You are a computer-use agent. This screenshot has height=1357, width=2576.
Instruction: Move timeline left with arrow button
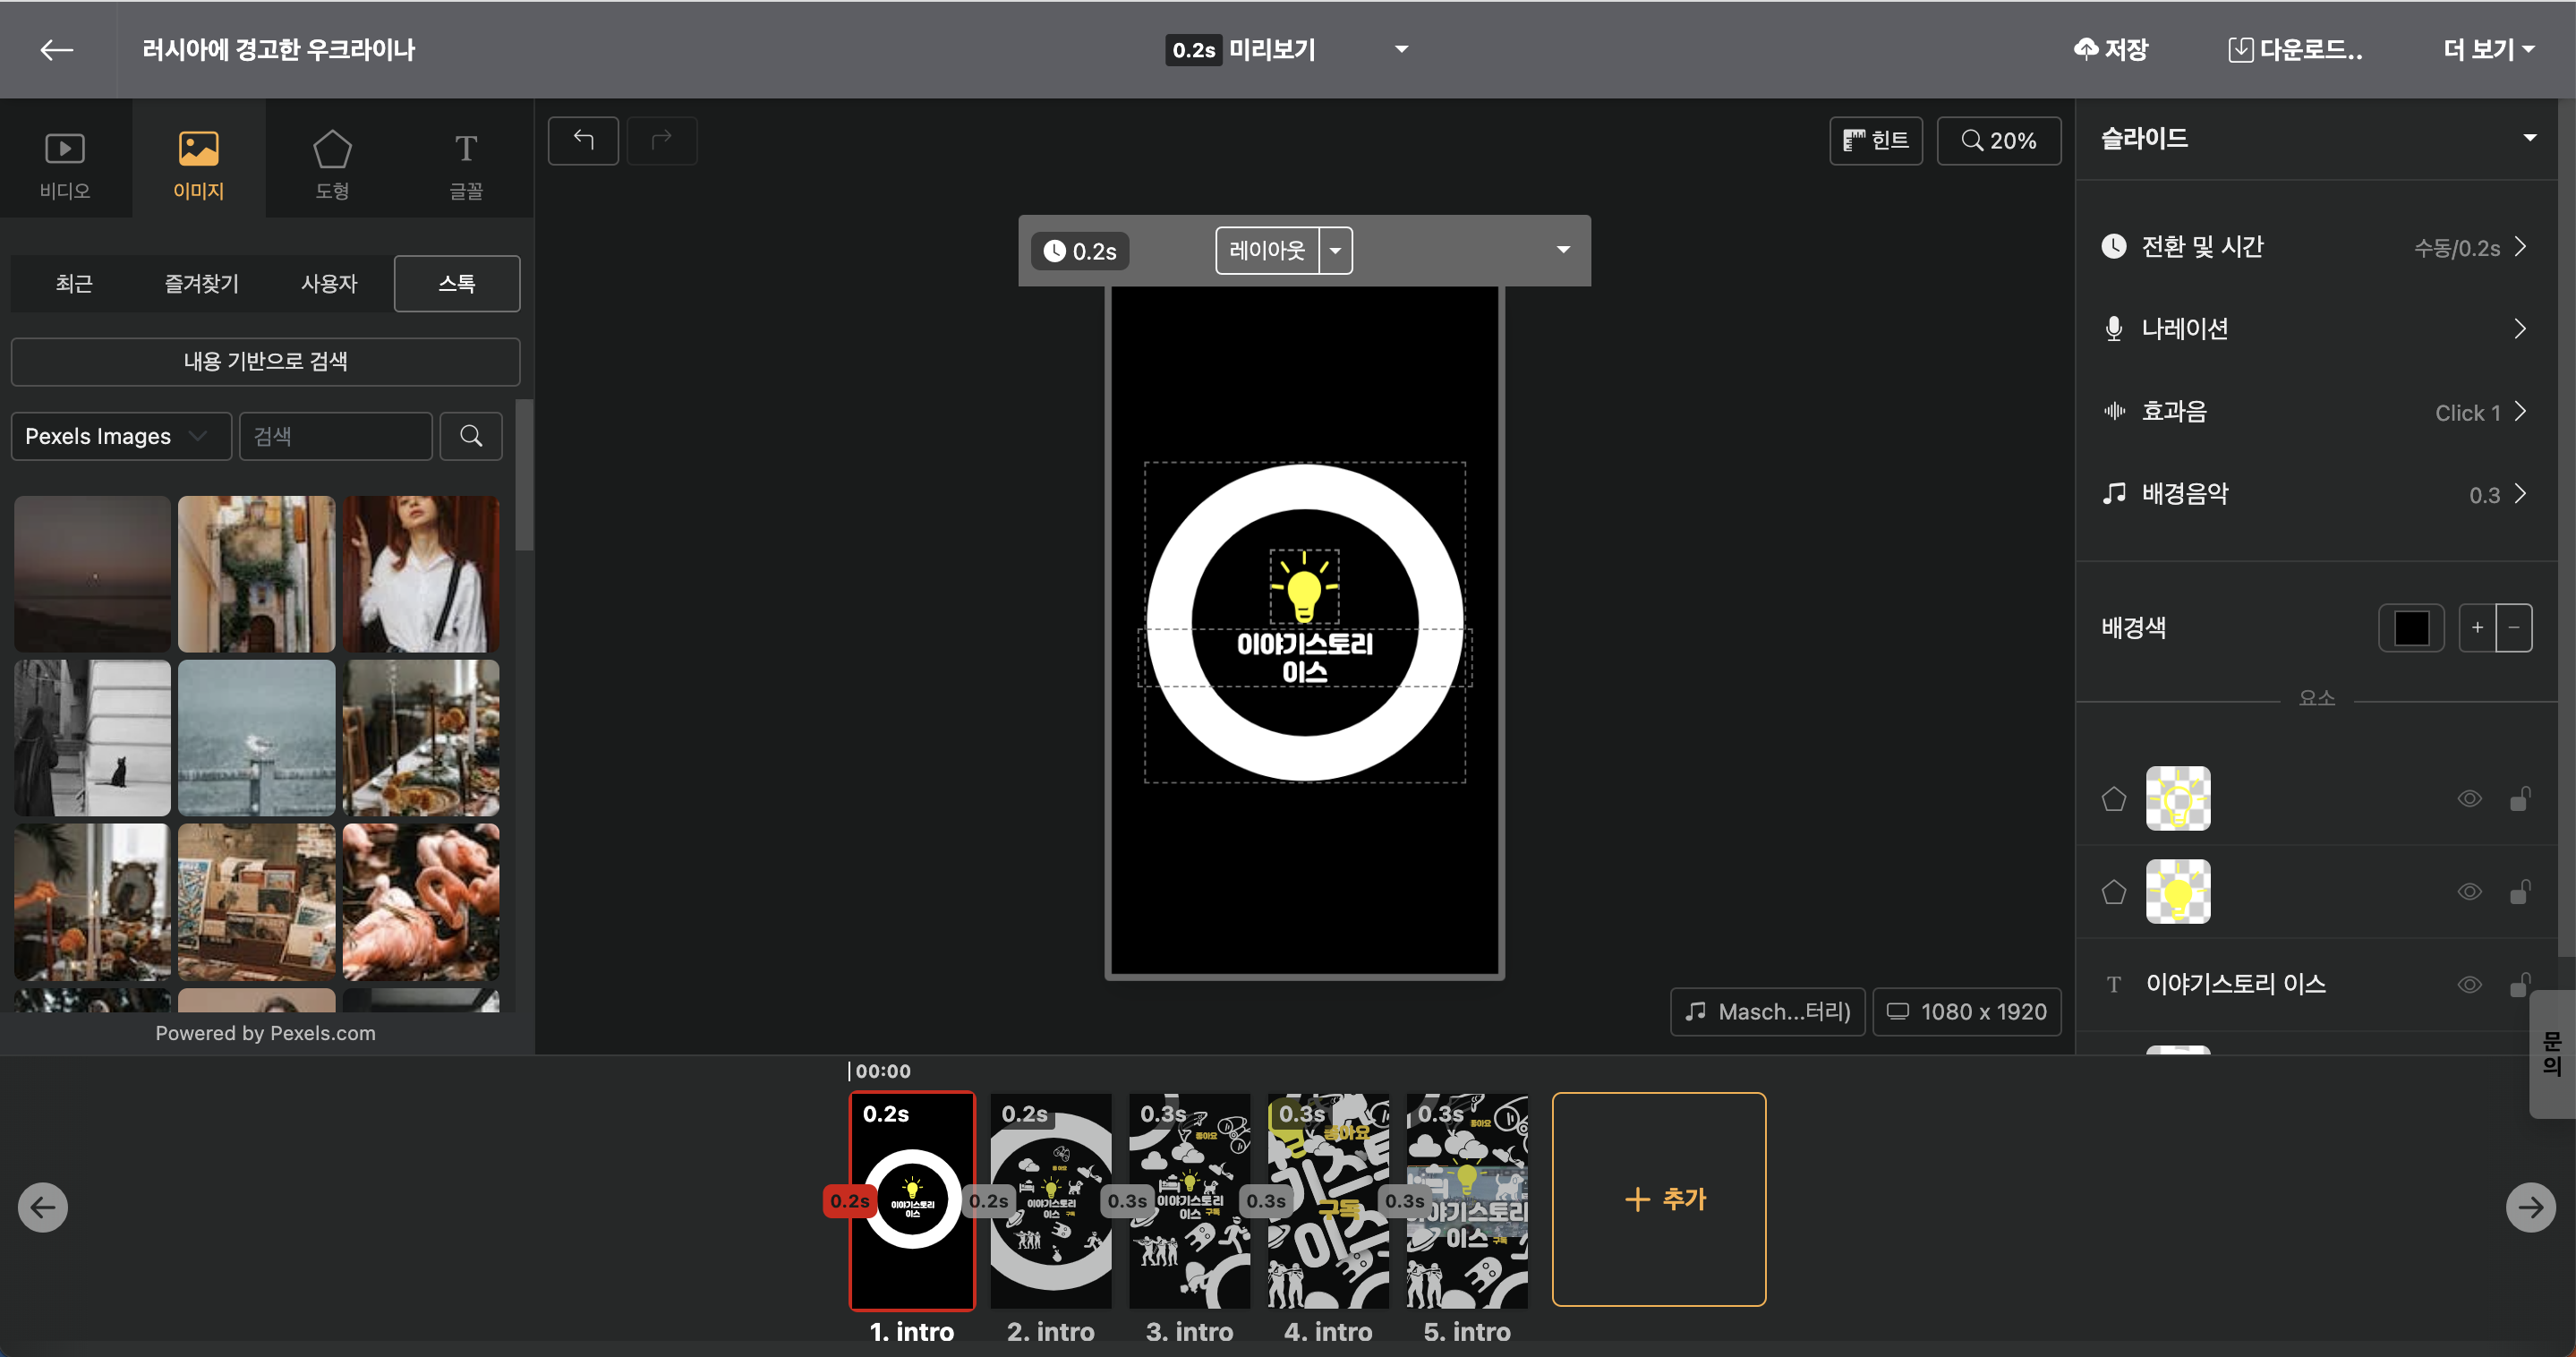point(43,1207)
